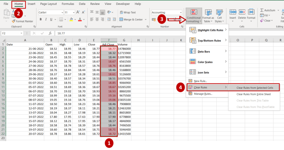Image resolution: width=284 pixels, height=150 pixels.
Task: Open Calibri font name dropdown
Action: coord(62,13)
